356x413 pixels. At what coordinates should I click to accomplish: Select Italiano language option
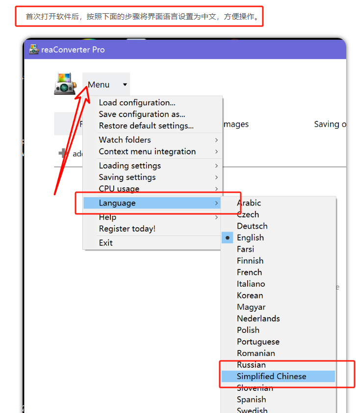tap(278, 284)
